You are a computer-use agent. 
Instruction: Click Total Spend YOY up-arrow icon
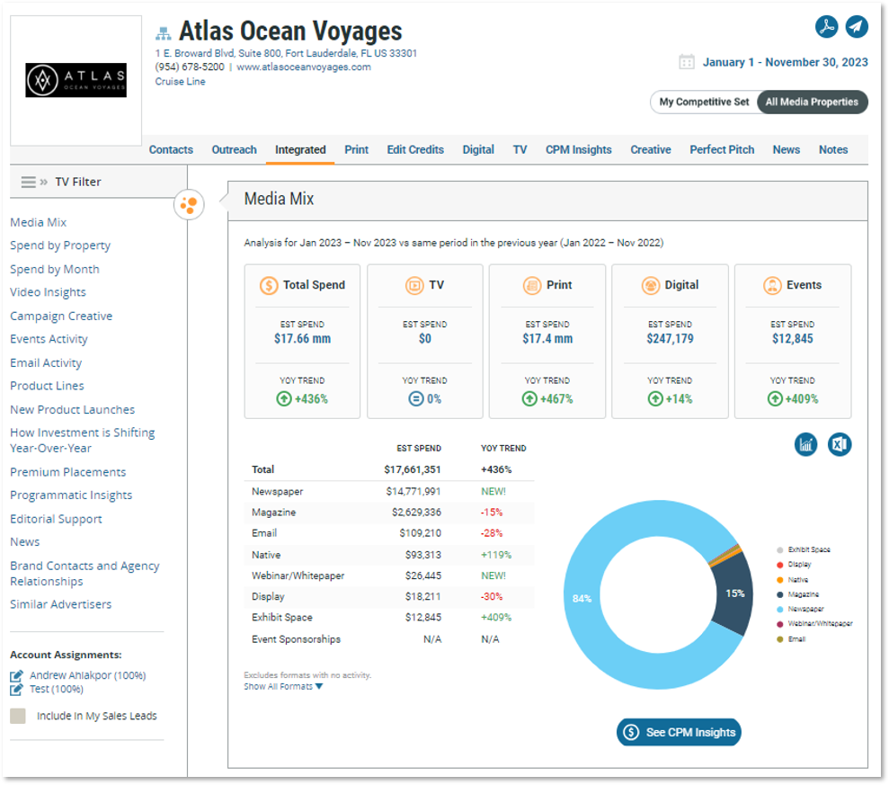pyautogui.click(x=284, y=398)
